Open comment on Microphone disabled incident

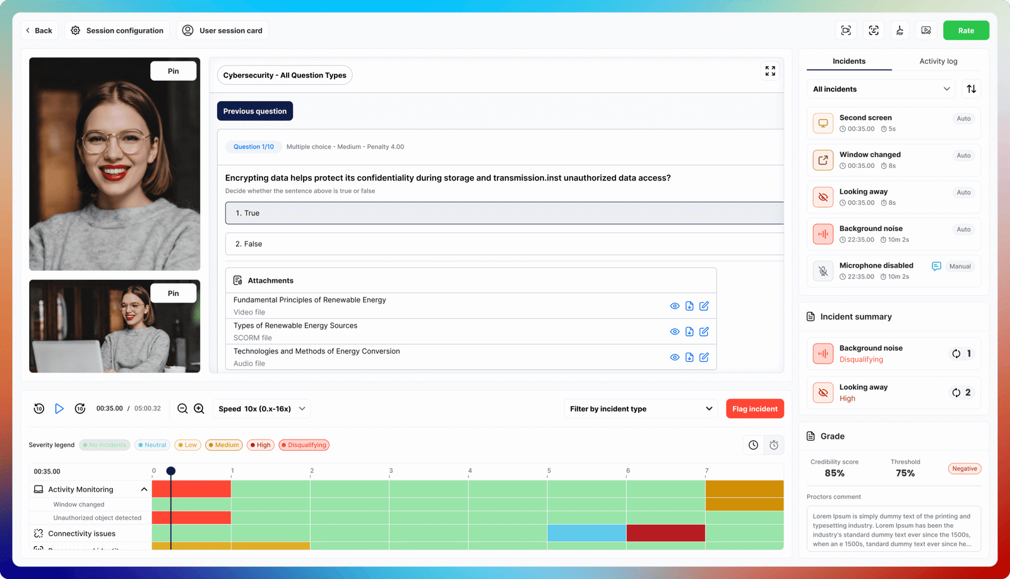pyautogui.click(x=936, y=266)
